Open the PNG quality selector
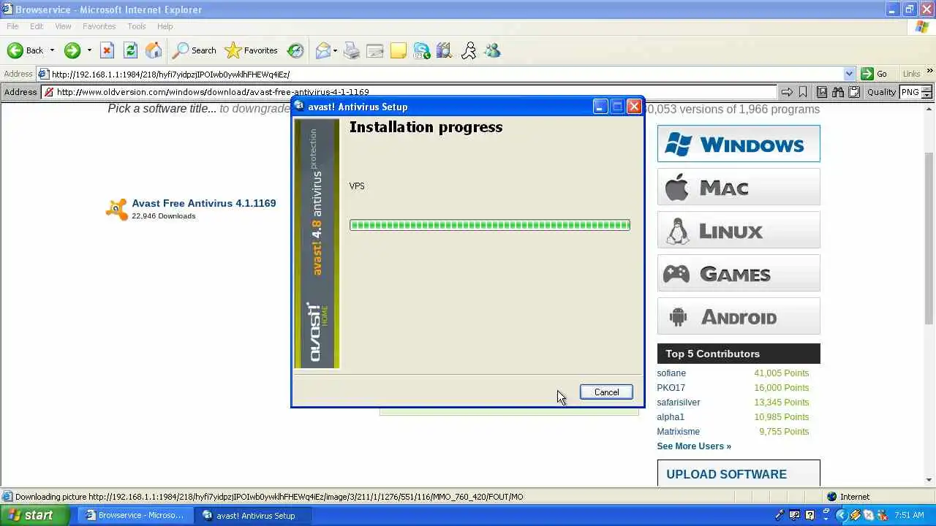Image resolution: width=936 pixels, height=526 pixels. tap(916, 92)
